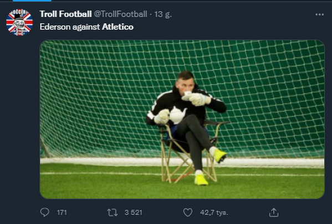Screen dimensions: 332x224
Task: Click the teapot held by the goalkeeper
Action: point(177,115)
